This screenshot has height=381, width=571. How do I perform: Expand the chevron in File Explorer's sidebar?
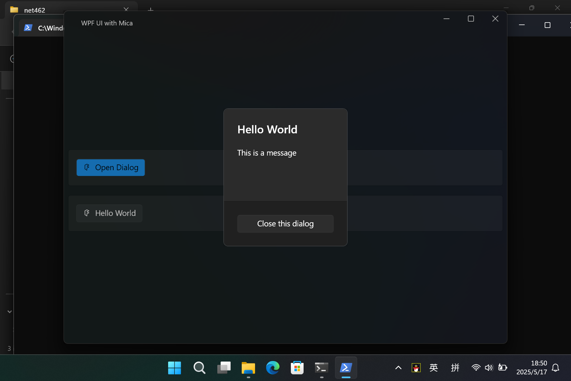[x=10, y=312]
